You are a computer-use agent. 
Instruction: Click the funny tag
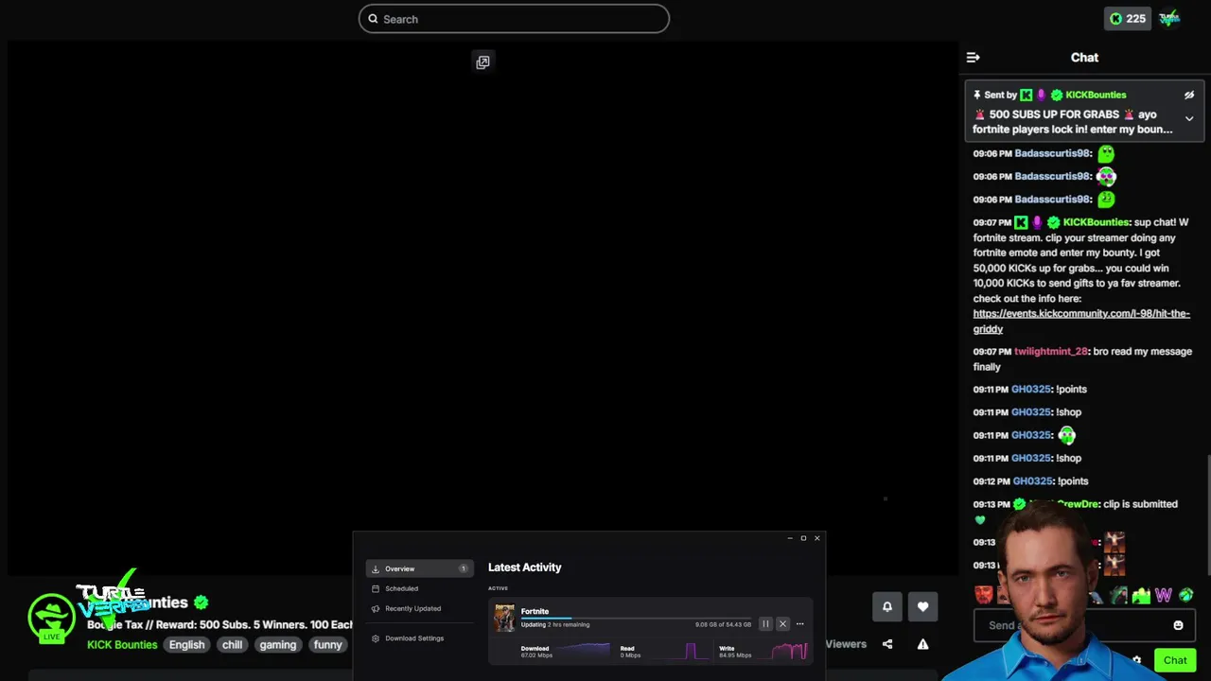(x=328, y=645)
